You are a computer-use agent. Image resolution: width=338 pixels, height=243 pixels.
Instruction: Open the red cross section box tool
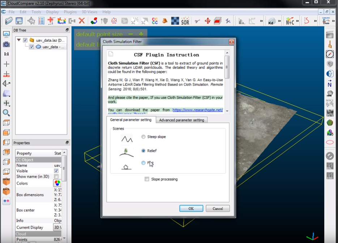tap(218, 21)
